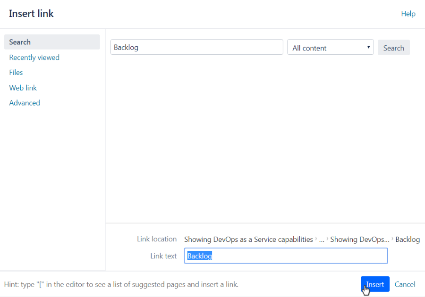The height and width of the screenshot is (297, 425).
Task: Click the Backlog search input field
Action: tap(197, 47)
